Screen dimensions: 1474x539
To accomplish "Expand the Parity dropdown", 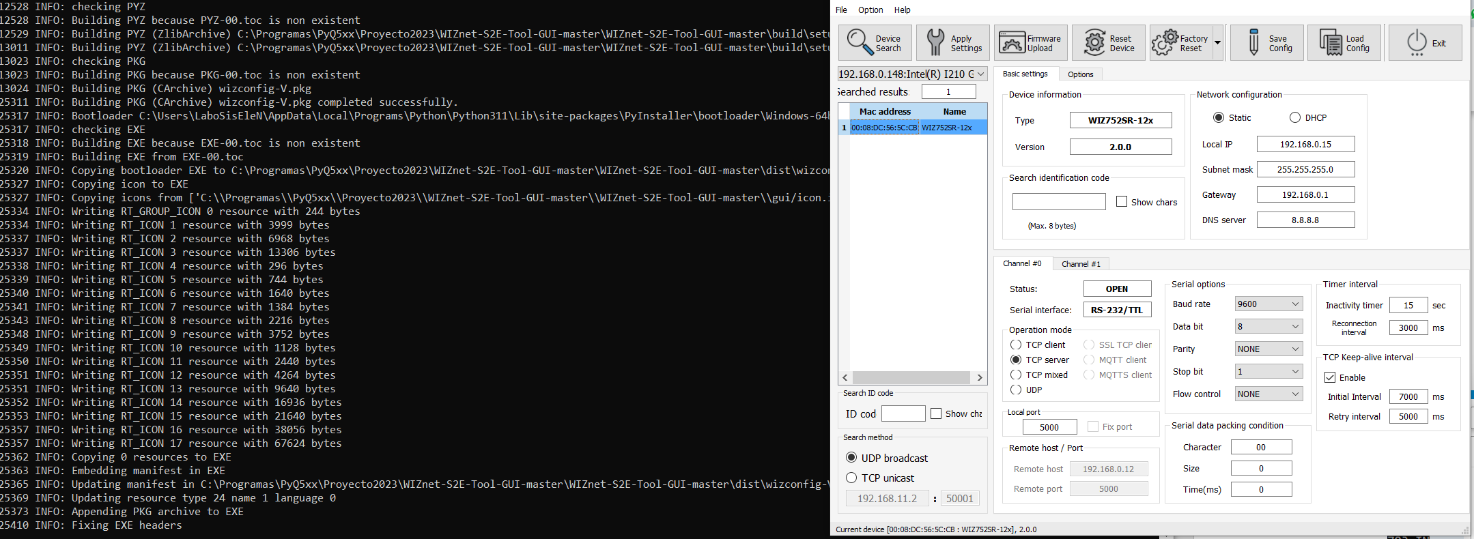I will 1269,349.
